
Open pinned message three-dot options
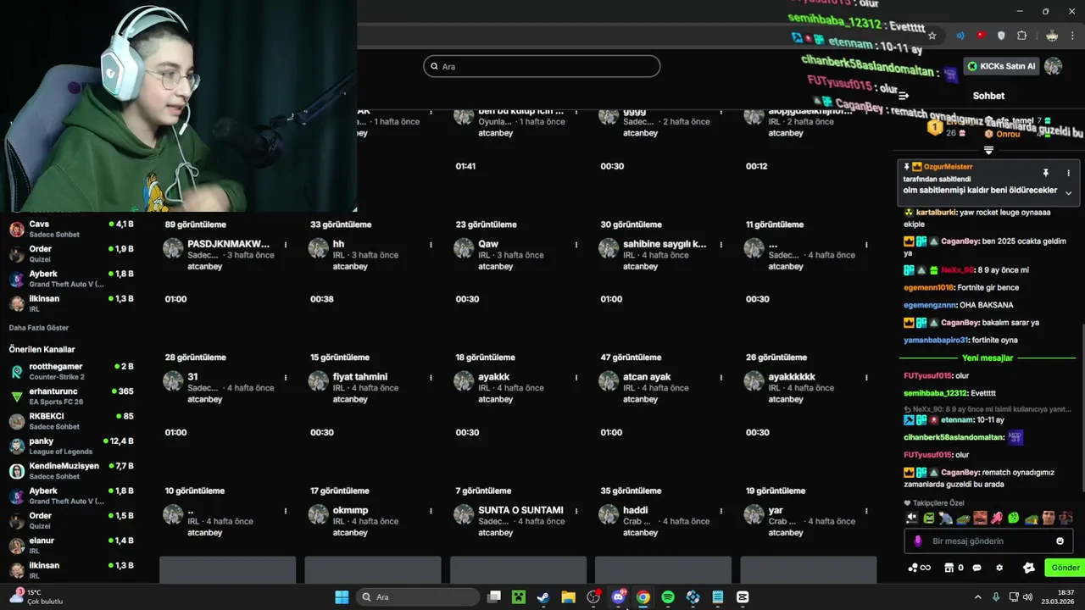[1068, 173]
